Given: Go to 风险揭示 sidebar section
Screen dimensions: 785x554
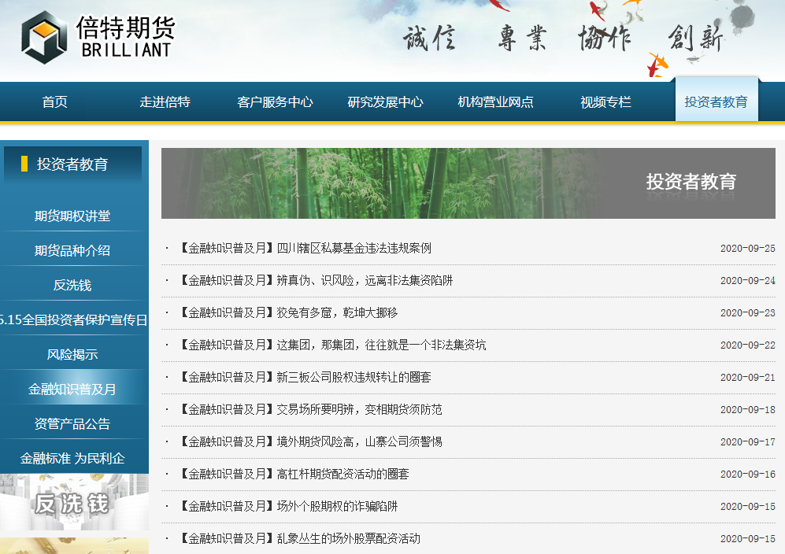Looking at the screenshot, I should 72,355.
